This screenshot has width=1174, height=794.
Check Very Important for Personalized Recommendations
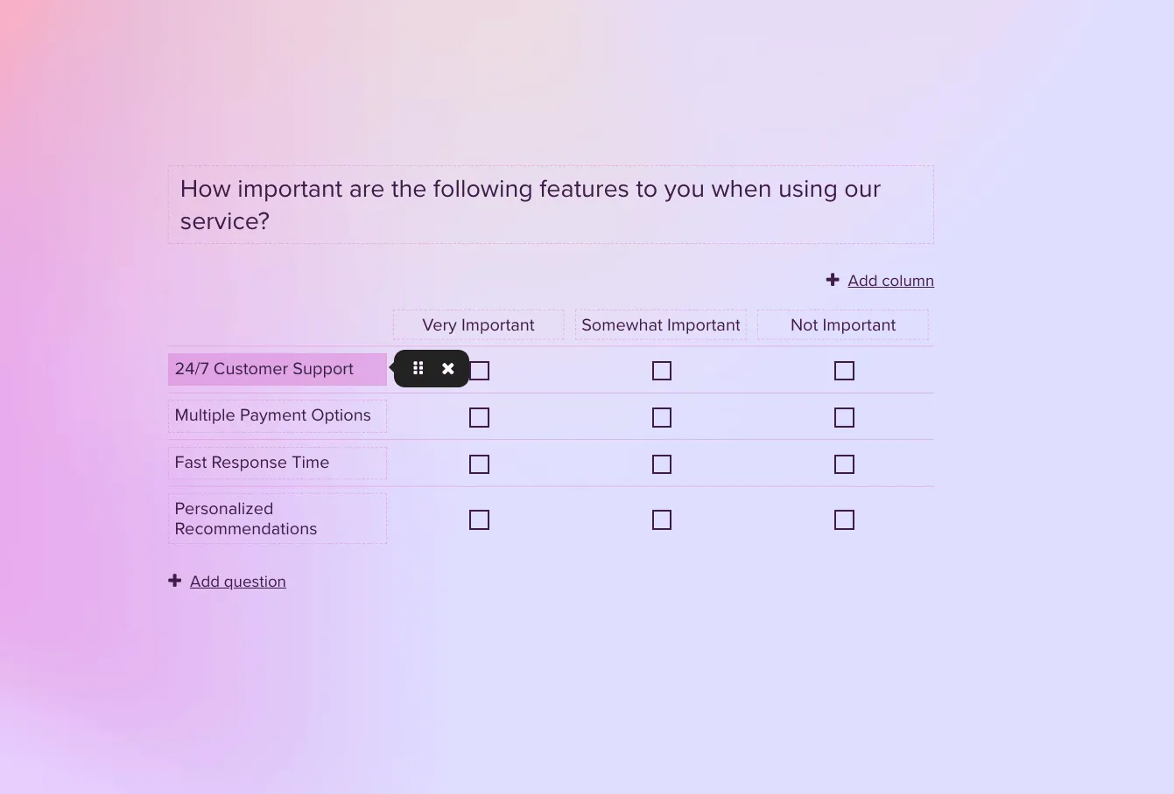coord(479,520)
